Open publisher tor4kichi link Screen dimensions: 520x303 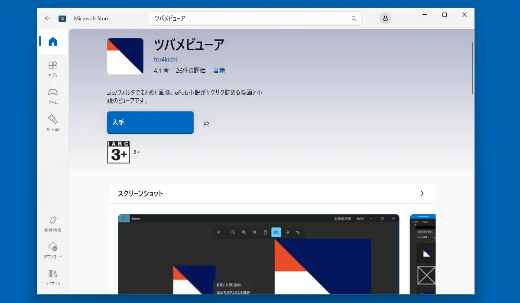coord(165,59)
